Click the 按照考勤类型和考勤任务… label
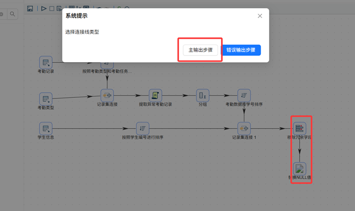 pyautogui.click(x=107, y=71)
